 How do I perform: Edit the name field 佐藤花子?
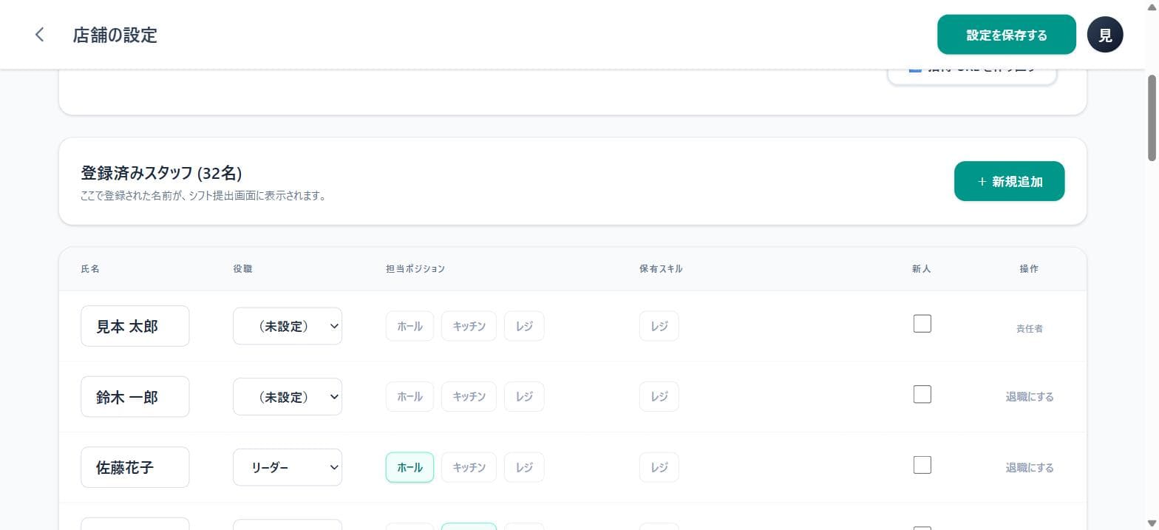pos(135,467)
